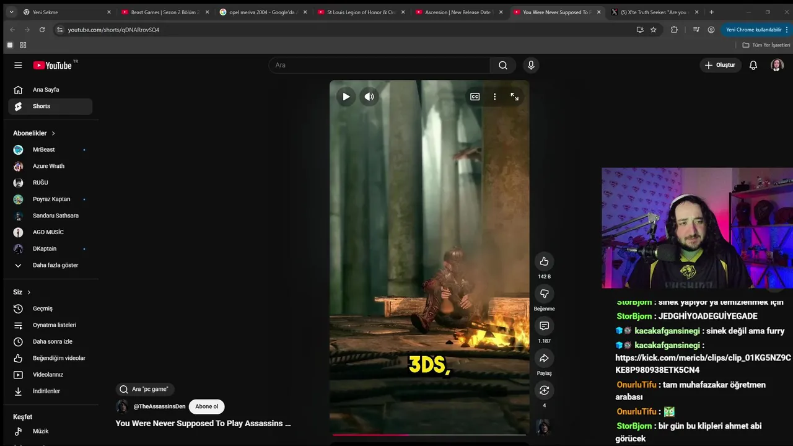The height and width of the screenshot is (446, 793).
Task: Open the DKaptain channel
Action: pyautogui.click(x=50, y=249)
